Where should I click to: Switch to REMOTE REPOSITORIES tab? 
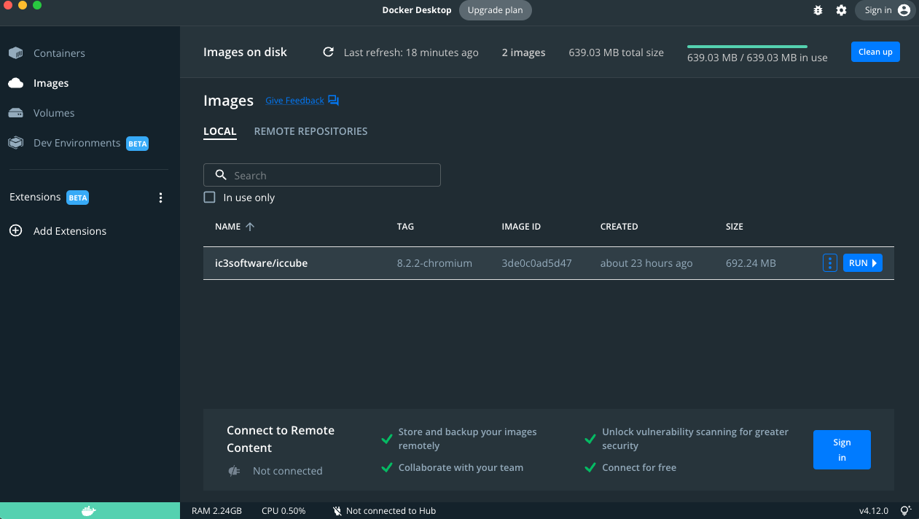click(310, 132)
